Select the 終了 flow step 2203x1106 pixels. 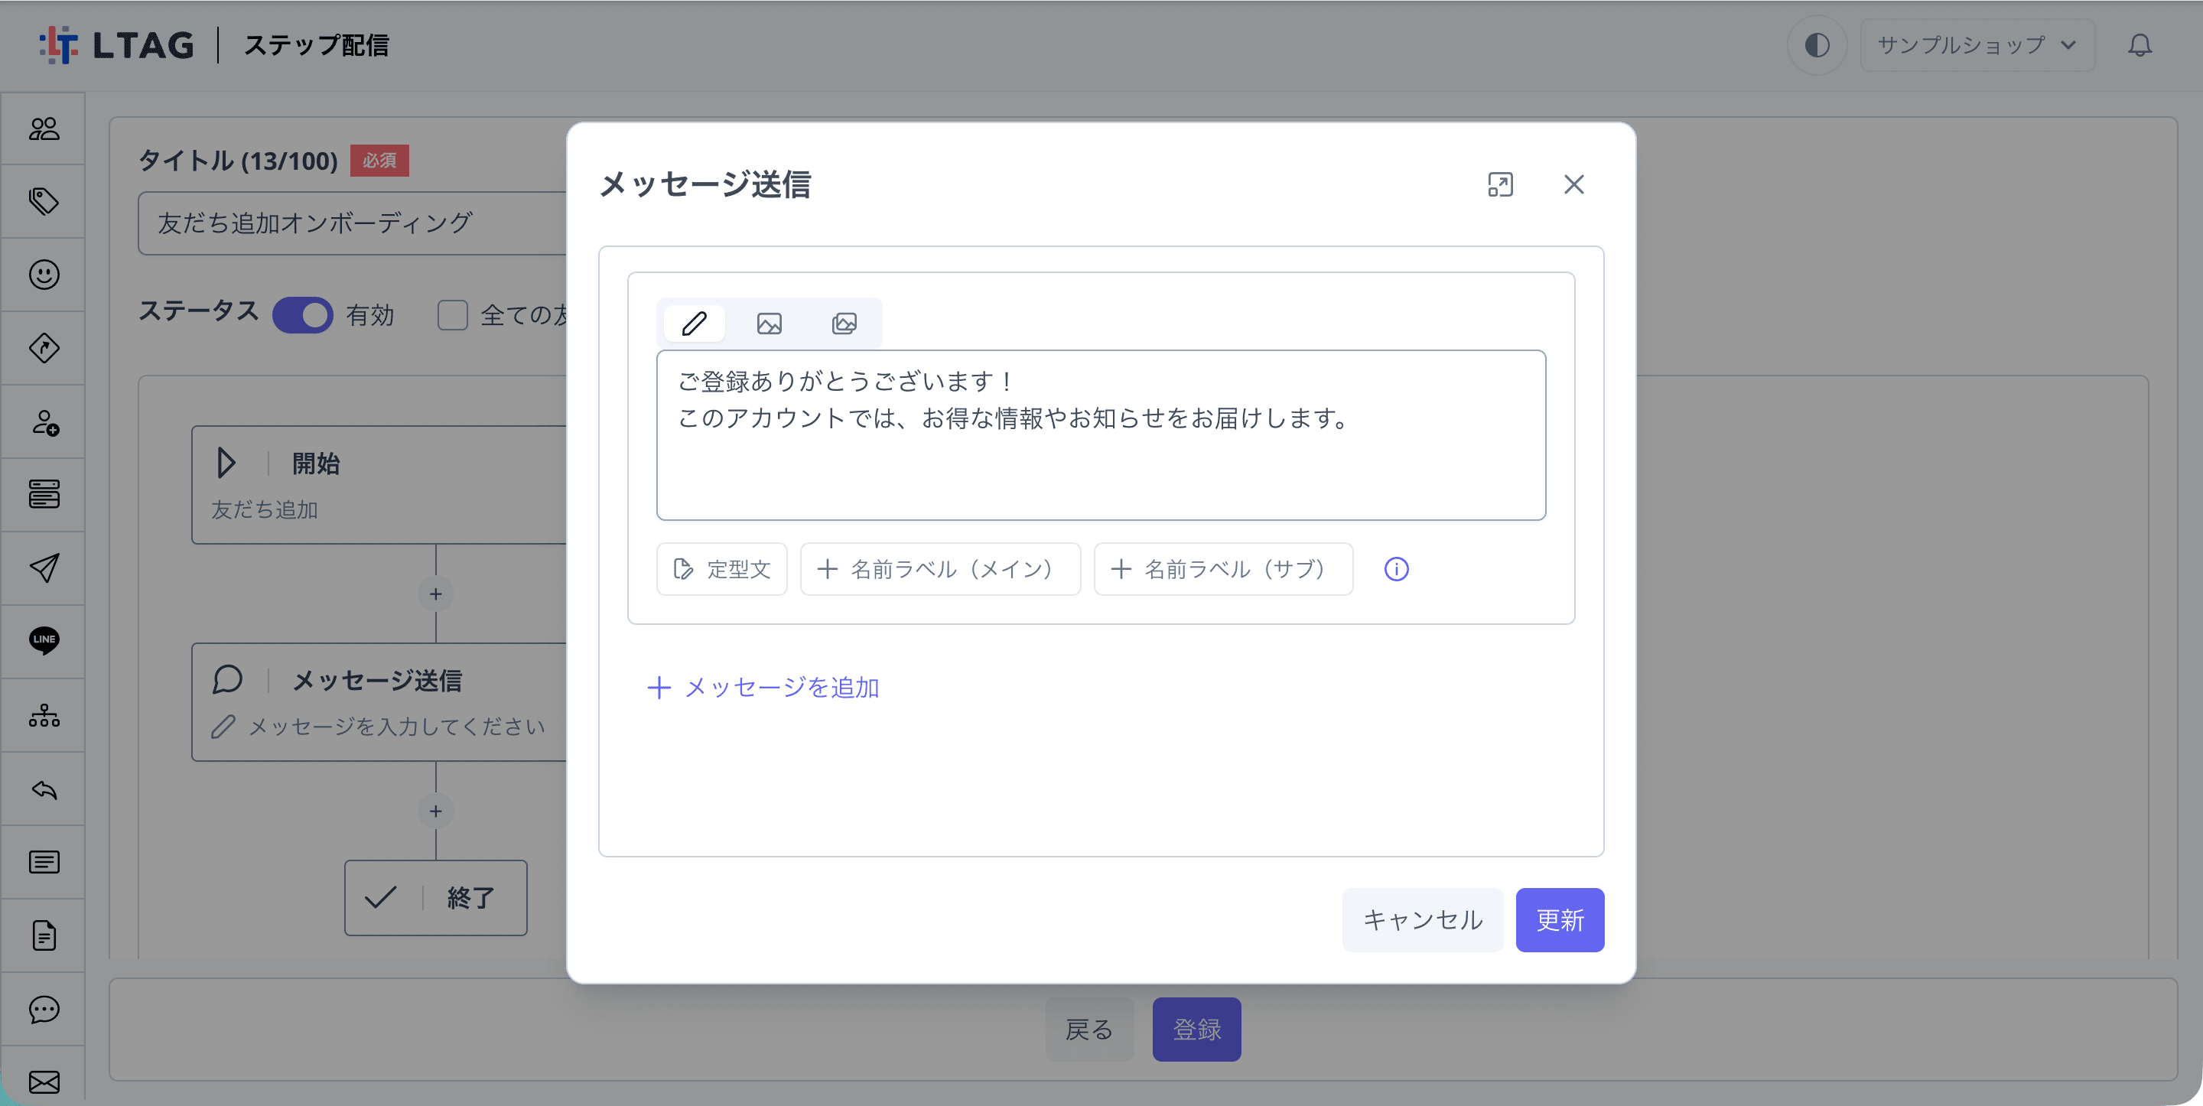click(x=435, y=897)
